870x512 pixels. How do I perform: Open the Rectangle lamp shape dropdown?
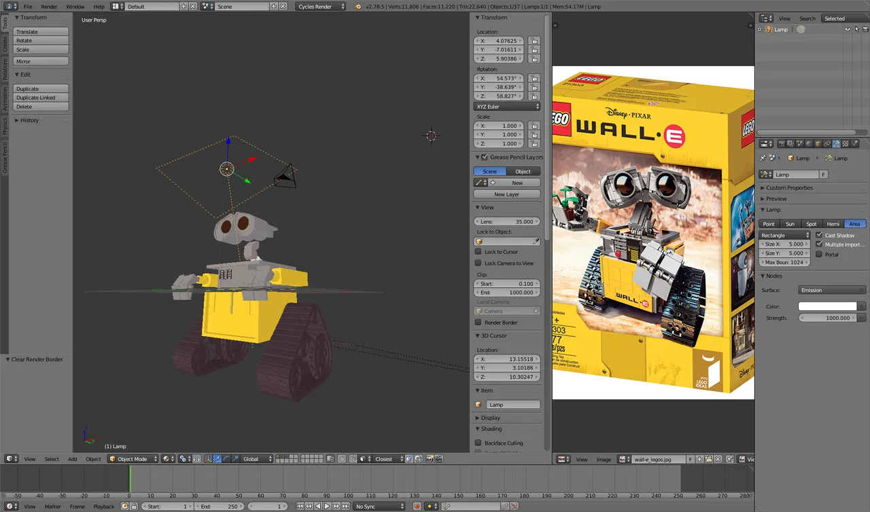pos(785,235)
